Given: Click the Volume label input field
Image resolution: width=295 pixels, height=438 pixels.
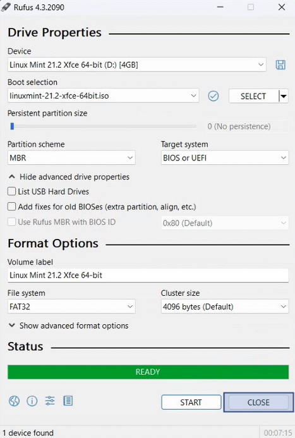Looking at the screenshot, I should (148, 275).
